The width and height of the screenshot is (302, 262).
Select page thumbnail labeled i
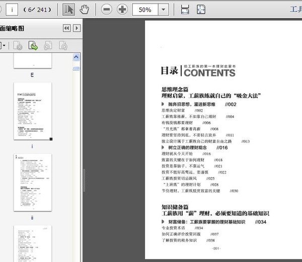pos(32,112)
